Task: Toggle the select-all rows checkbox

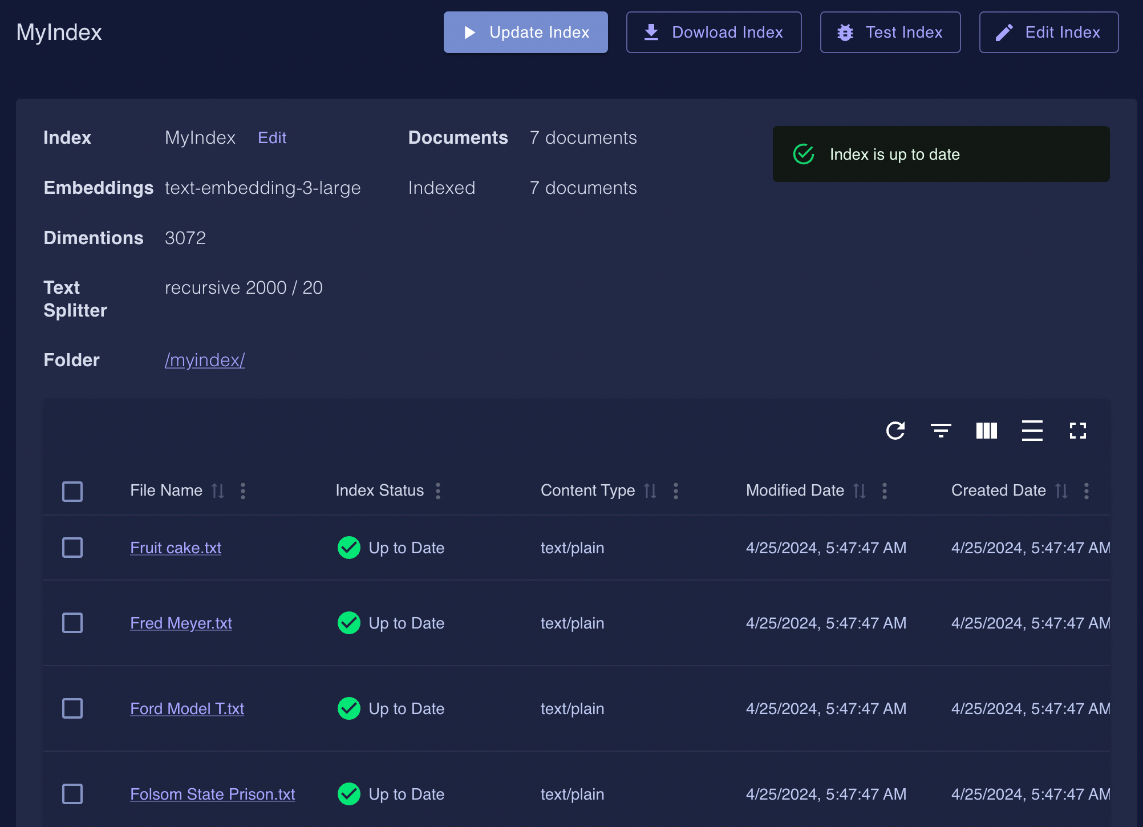Action: pyautogui.click(x=72, y=491)
